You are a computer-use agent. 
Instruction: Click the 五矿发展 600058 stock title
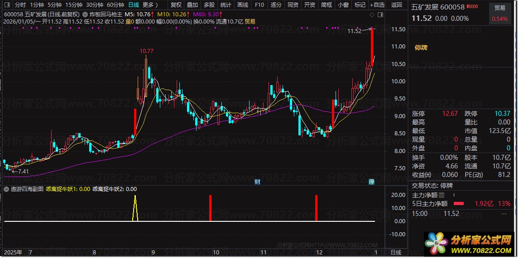(438, 7)
